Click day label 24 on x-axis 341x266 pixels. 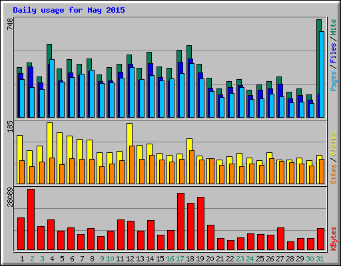click(250, 259)
